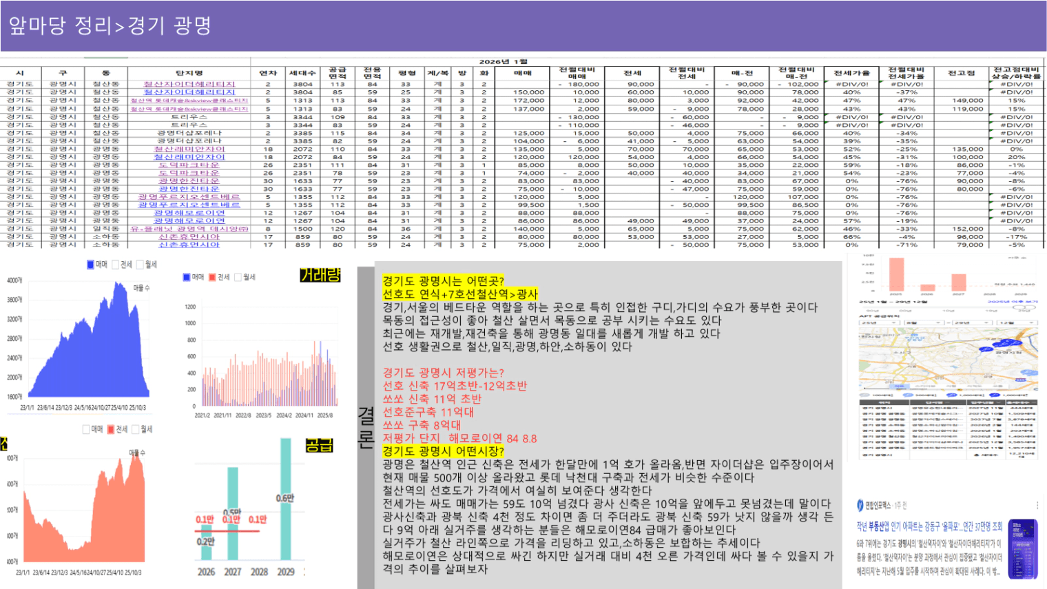The image size is (1047, 589).
Task: Click the news headline about 부동산앱 인기 아파트
Action: (929, 527)
